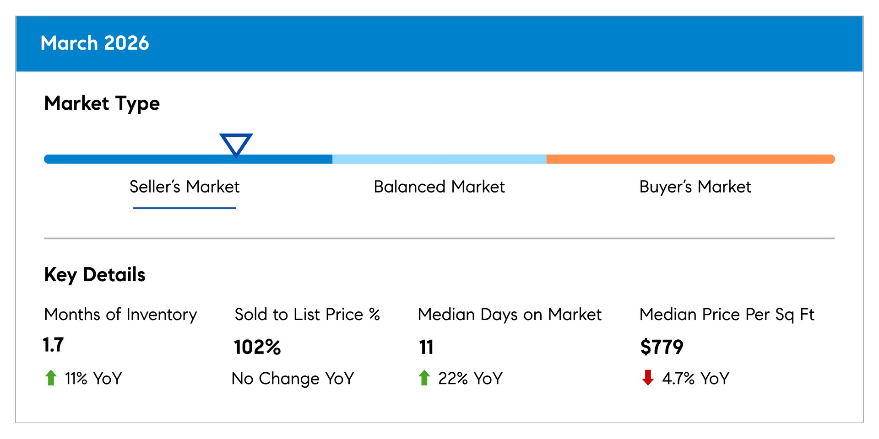This screenshot has height=439, width=879.
Task: Click the Median Price Per Sq Ft label
Action: [727, 314]
